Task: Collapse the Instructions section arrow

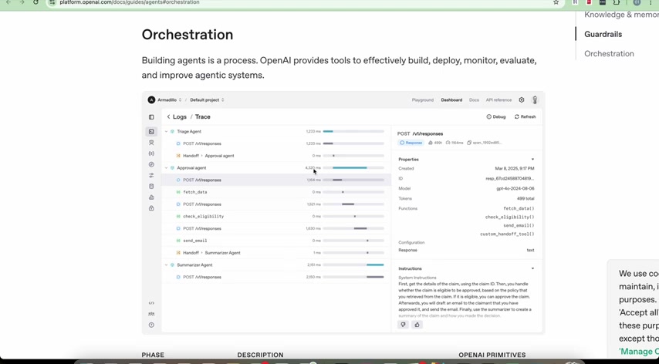Action: 532,268
